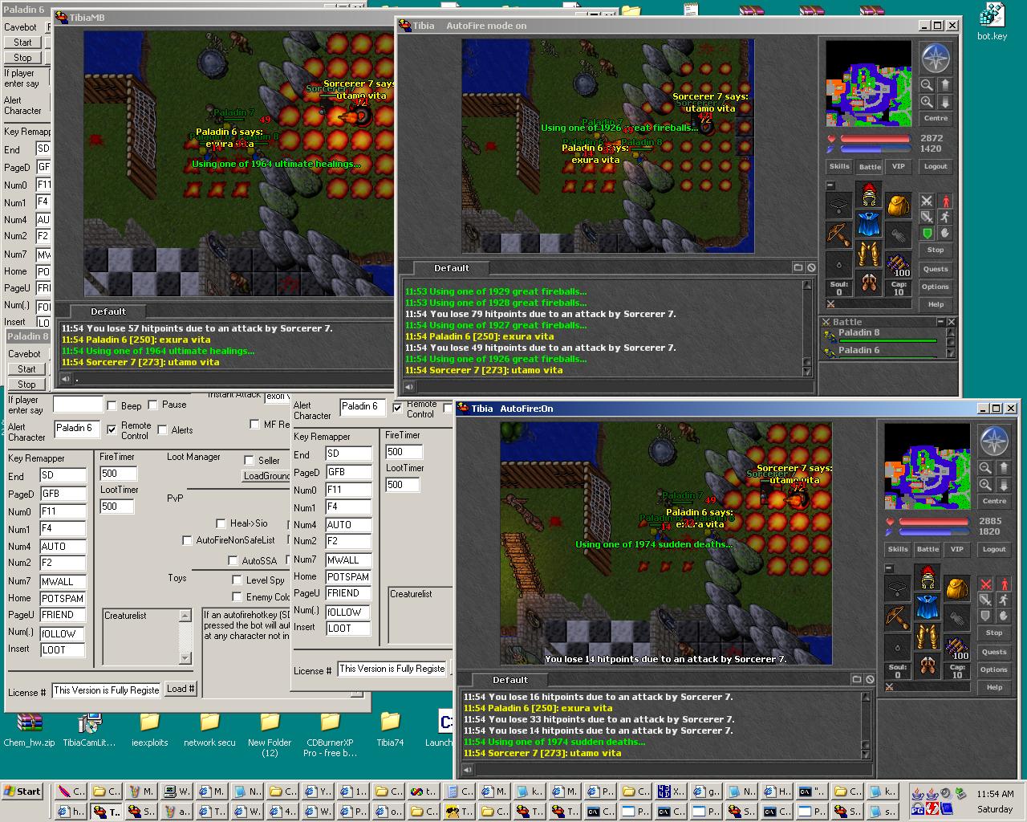
Task: Click boots slot in AutoFire:On window
Action: point(927,666)
